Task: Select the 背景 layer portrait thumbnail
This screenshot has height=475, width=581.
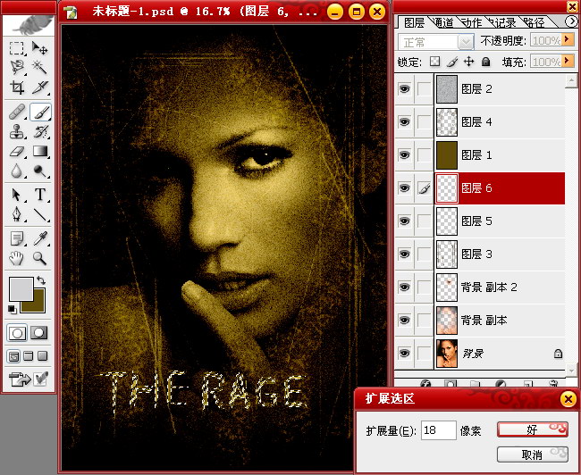Action: point(447,354)
